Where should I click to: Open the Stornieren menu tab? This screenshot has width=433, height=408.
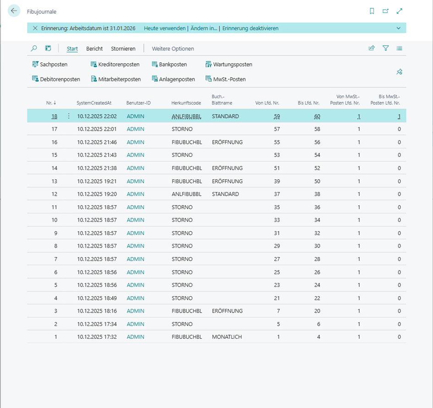(x=123, y=49)
